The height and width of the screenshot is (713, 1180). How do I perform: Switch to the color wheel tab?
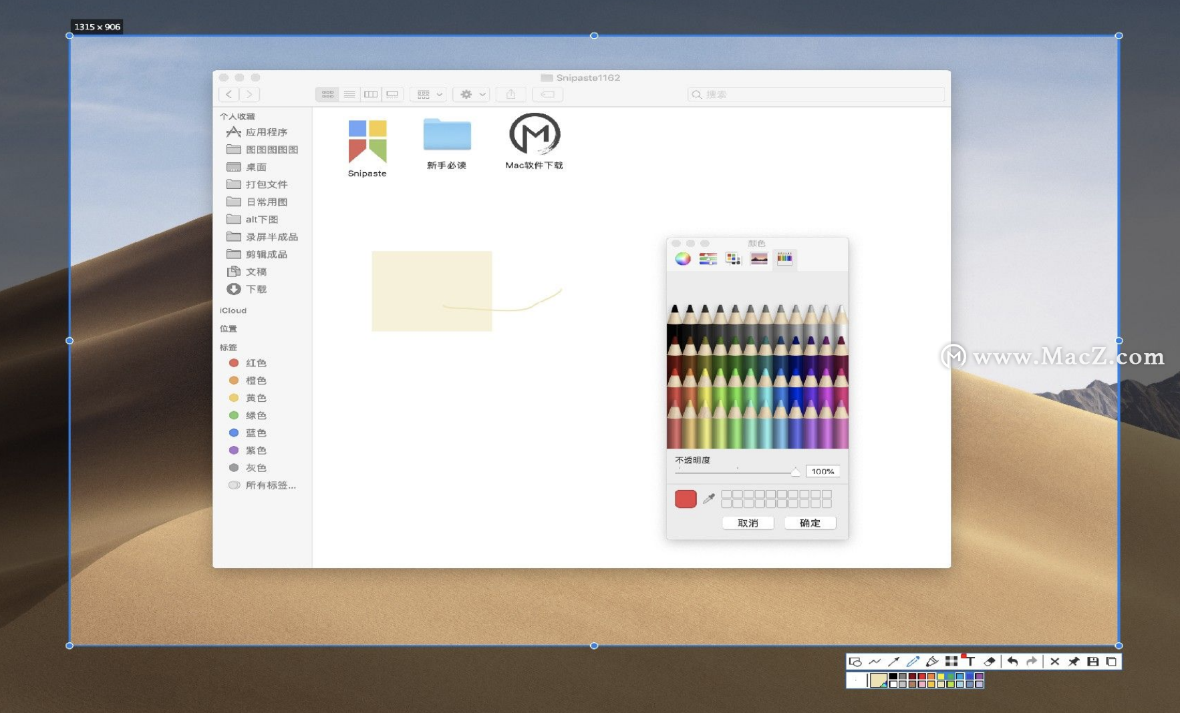click(682, 259)
